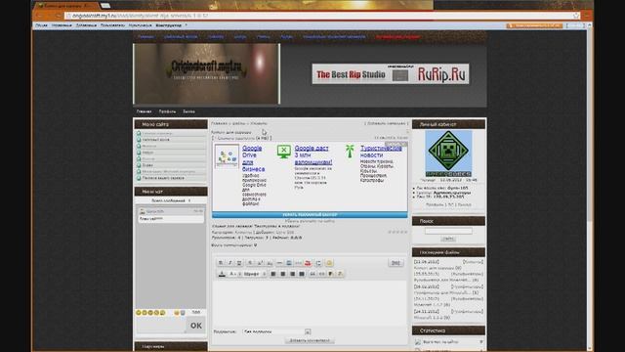
Task: Insert an image via the blue picture icon
Action: click(289, 263)
